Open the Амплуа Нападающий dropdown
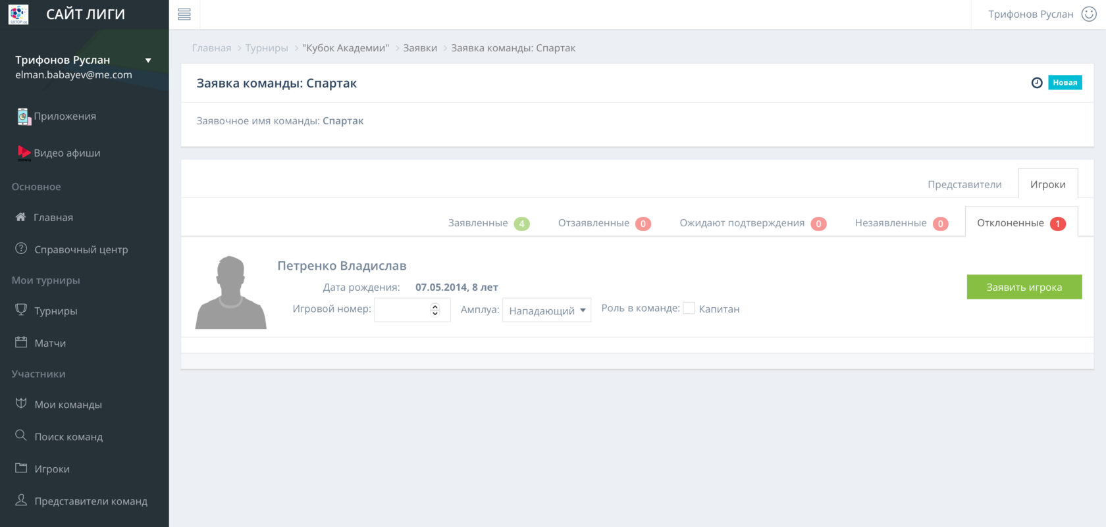This screenshot has width=1106, height=527. [546, 310]
